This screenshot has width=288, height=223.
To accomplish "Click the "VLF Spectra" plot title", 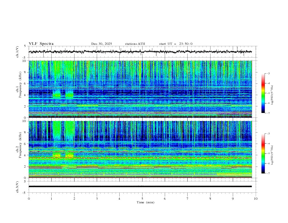I will pyautogui.click(x=41, y=44).
